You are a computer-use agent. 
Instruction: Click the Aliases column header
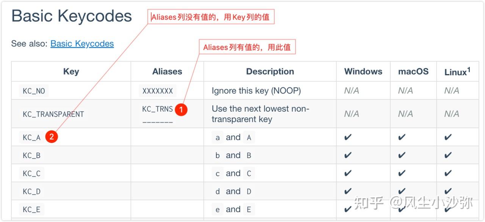coord(167,71)
